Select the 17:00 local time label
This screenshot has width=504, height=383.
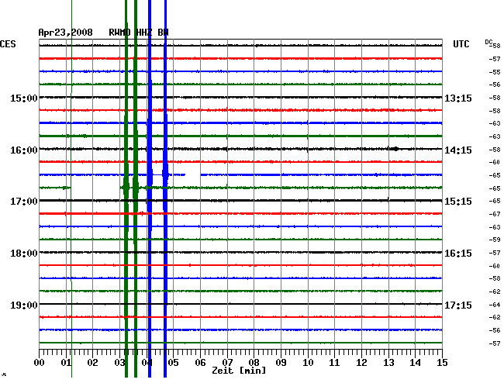[24, 202]
